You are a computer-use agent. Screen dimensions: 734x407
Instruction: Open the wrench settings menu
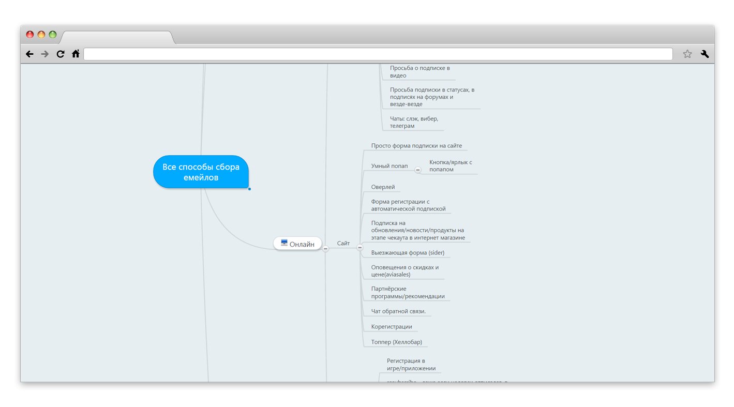(705, 54)
